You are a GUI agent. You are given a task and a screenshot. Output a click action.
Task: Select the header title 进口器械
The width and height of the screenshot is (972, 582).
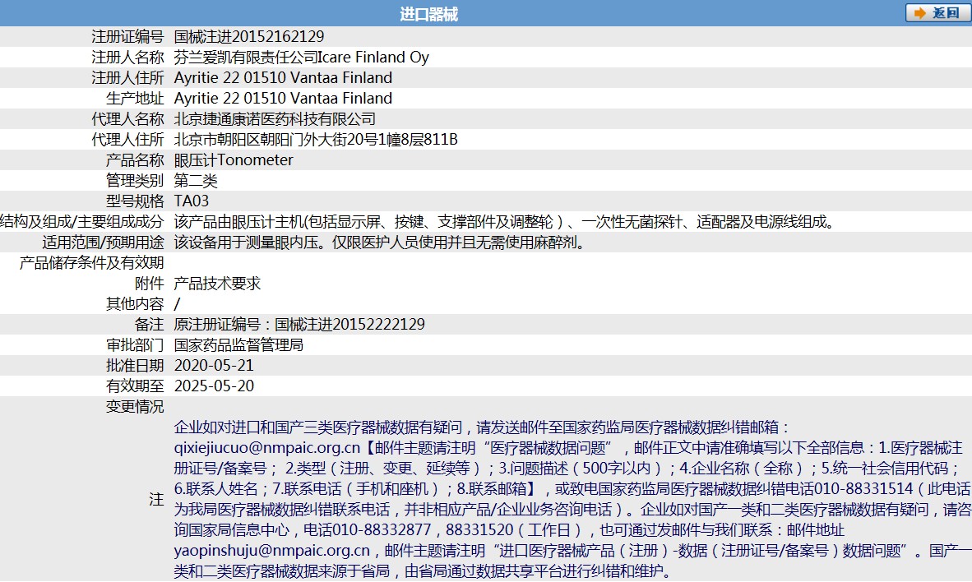[428, 14]
